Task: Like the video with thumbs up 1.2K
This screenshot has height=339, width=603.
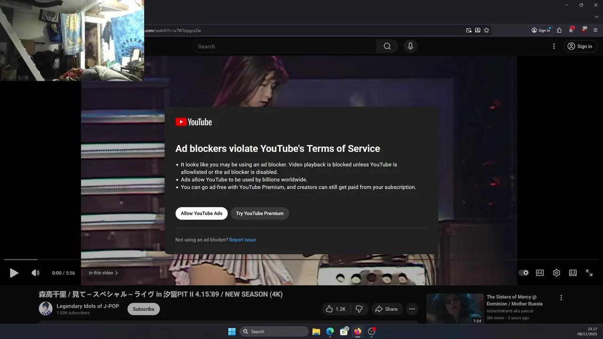Action: tap(335, 309)
